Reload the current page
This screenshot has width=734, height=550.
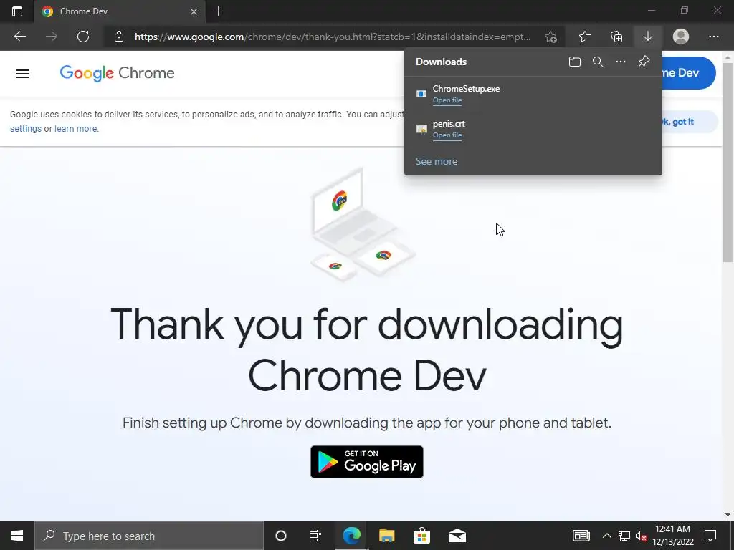click(83, 37)
